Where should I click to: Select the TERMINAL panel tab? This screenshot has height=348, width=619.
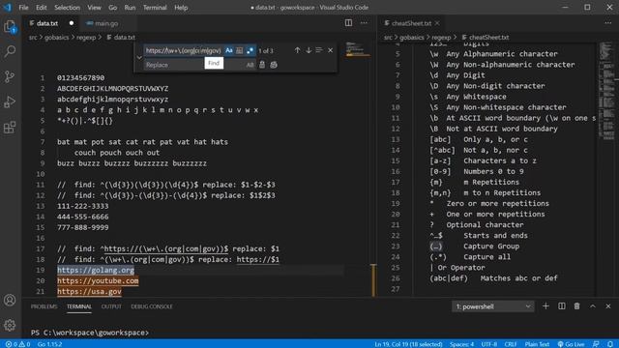79,306
